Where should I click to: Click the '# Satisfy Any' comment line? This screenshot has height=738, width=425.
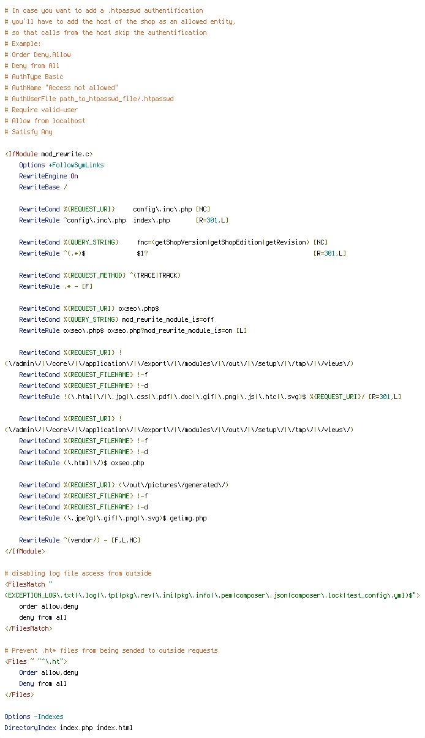point(28,132)
